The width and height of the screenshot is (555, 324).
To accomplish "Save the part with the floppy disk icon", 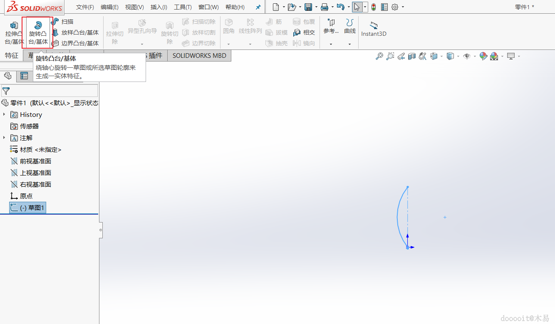I will (x=308, y=7).
